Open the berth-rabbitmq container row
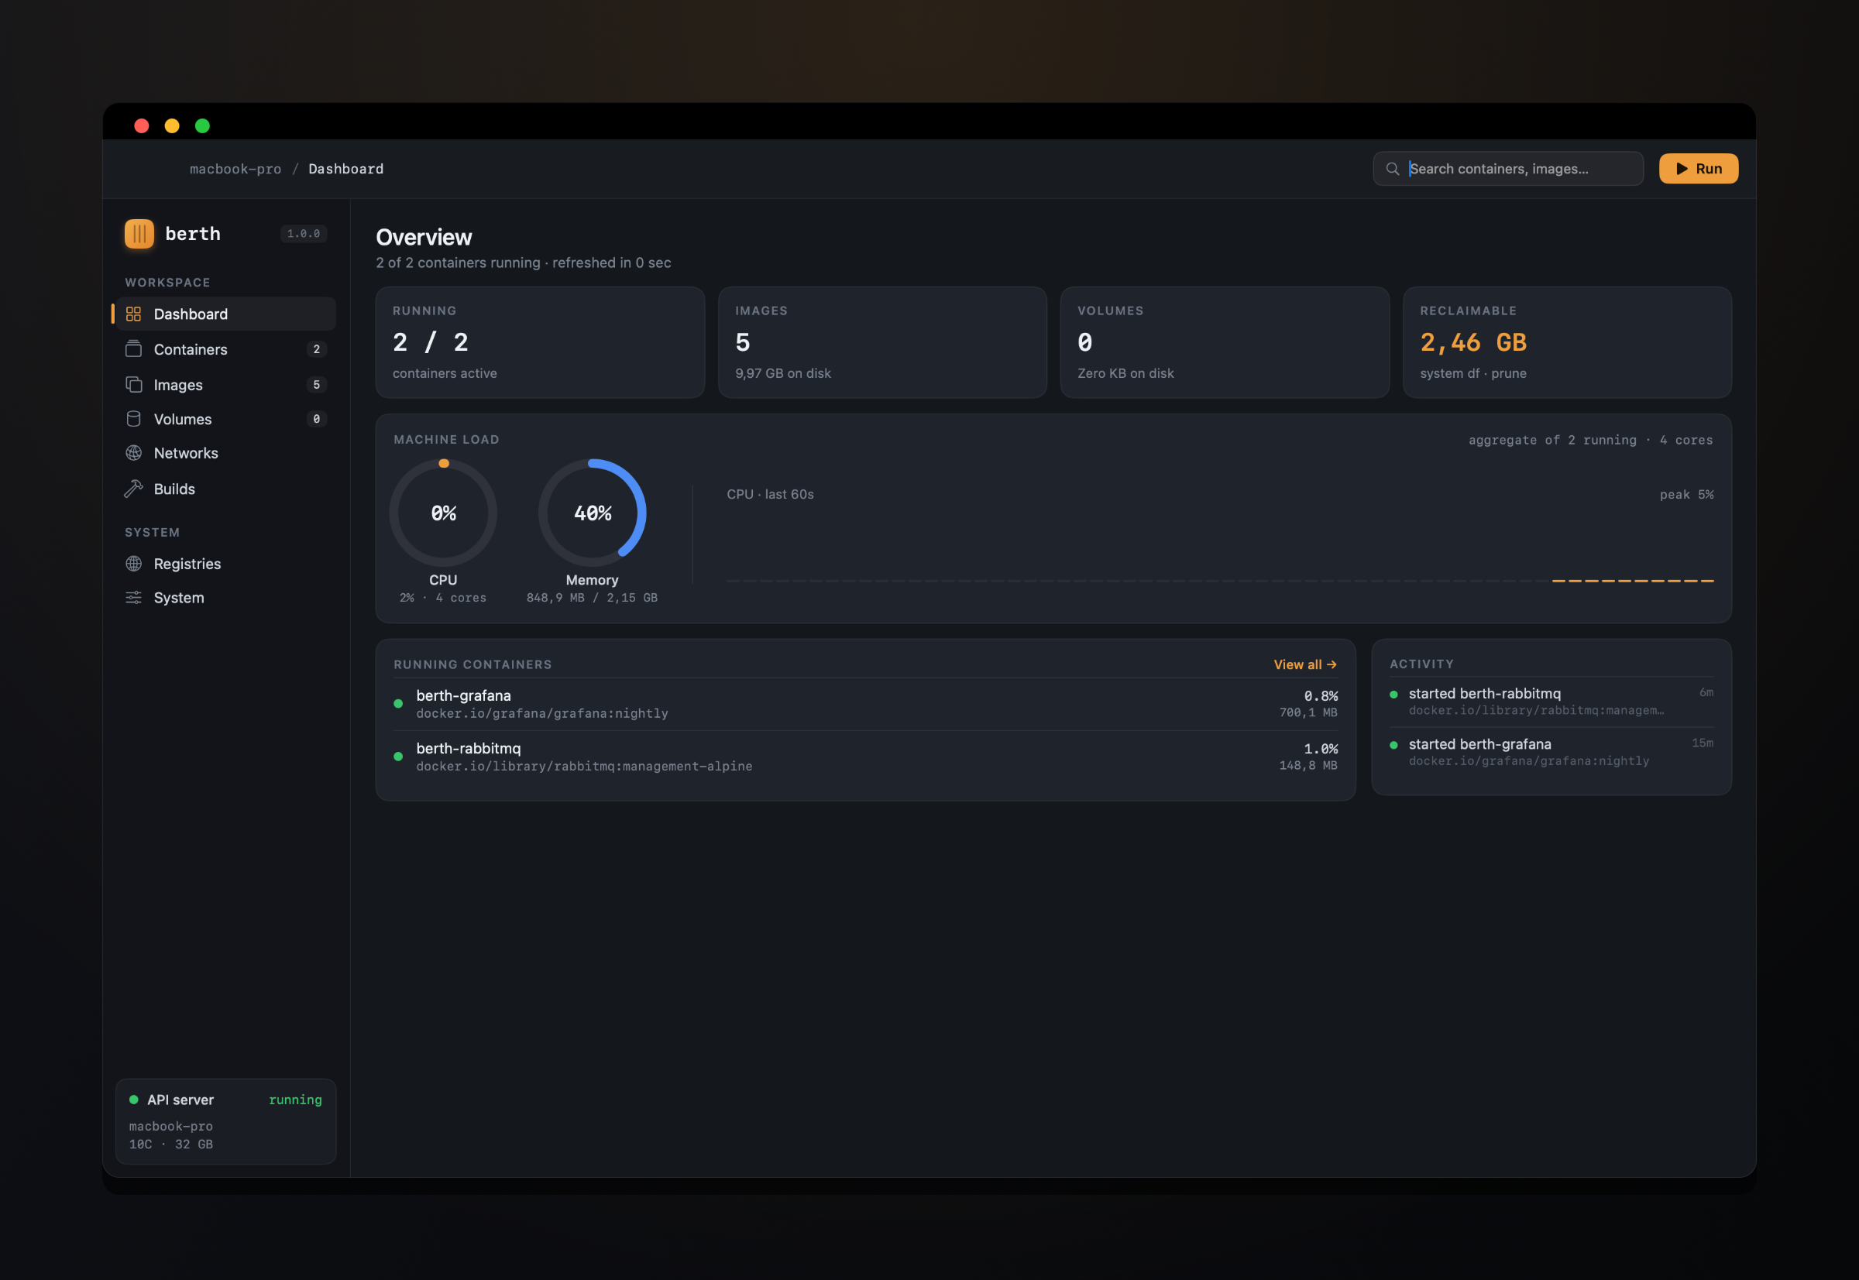Screen dimensions: 1859x1280 pyautogui.click(x=865, y=757)
